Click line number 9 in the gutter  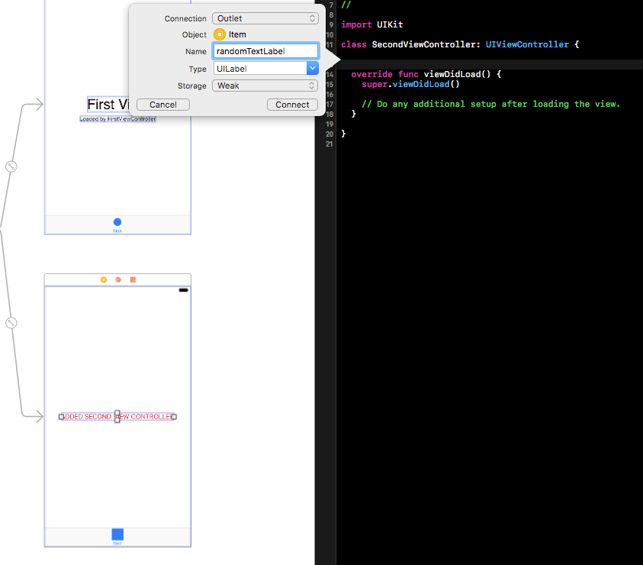point(331,24)
